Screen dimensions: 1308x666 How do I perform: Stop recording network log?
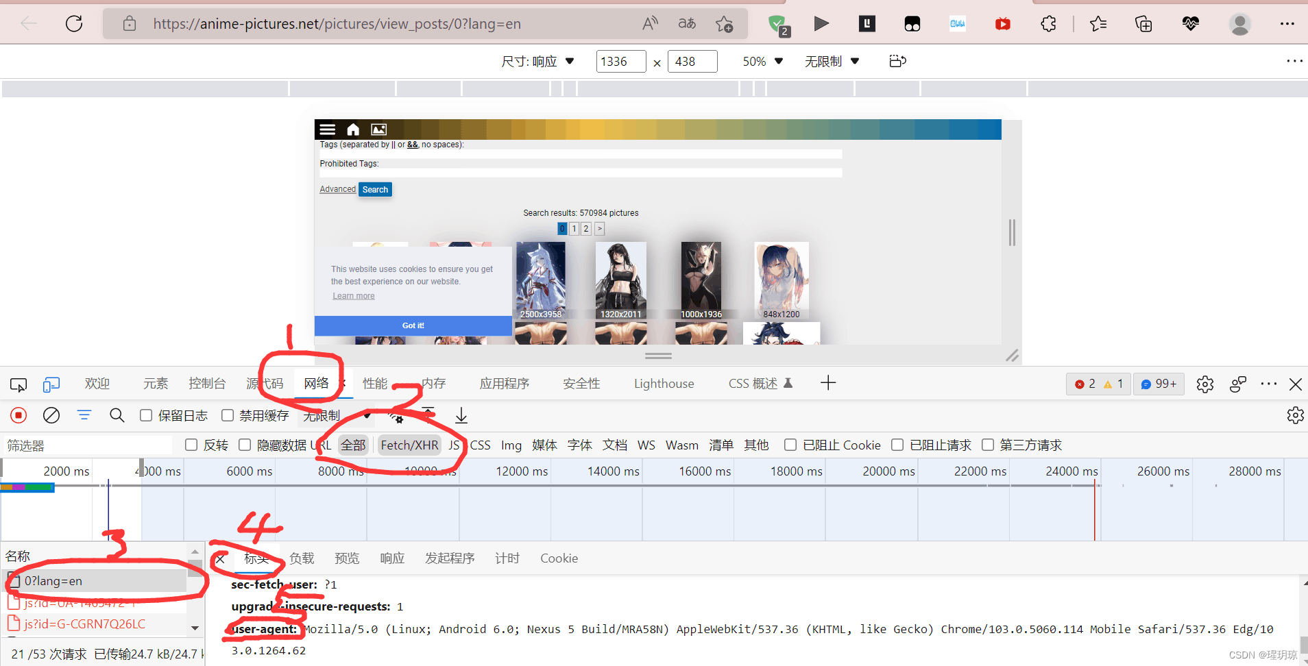click(19, 415)
